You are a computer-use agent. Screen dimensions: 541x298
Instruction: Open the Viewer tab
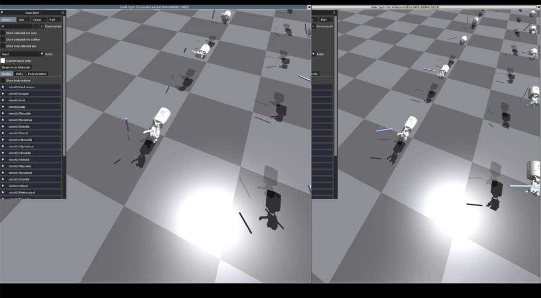pos(38,20)
